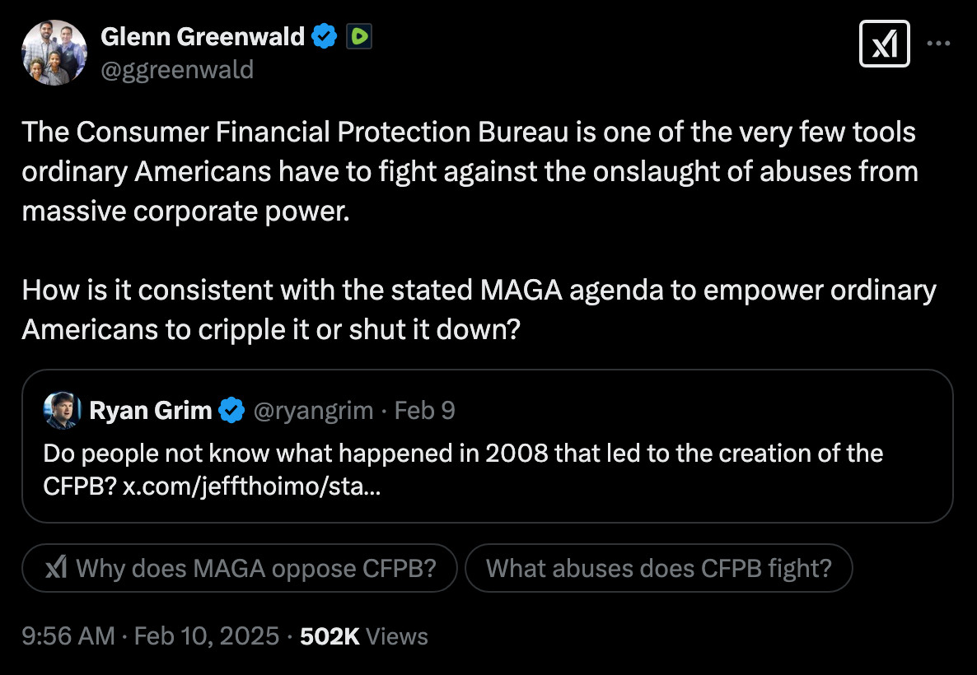977x675 pixels.
Task: Click Ryan Grim's small avatar
Action: (x=62, y=410)
